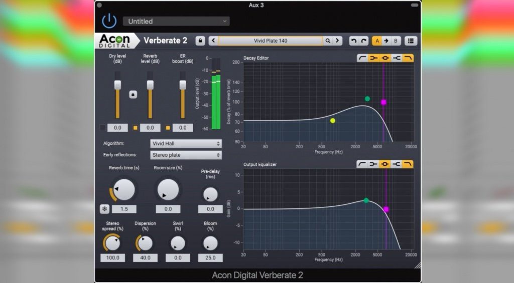Click the Dry level slider handle
This screenshot has width=514, height=283.
pos(117,85)
